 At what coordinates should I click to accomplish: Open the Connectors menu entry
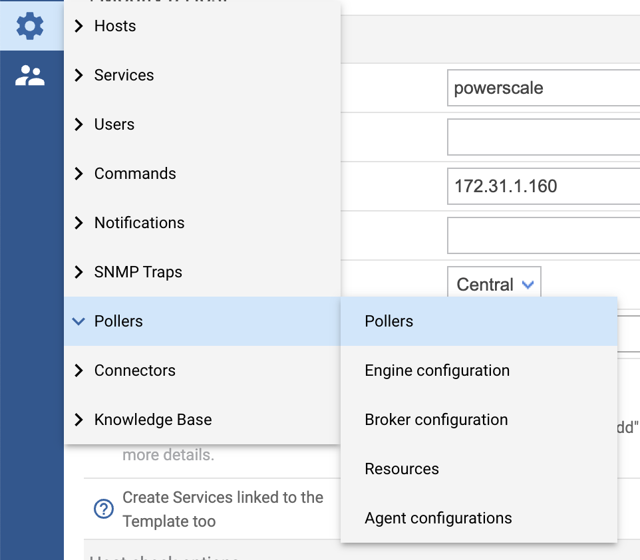134,370
